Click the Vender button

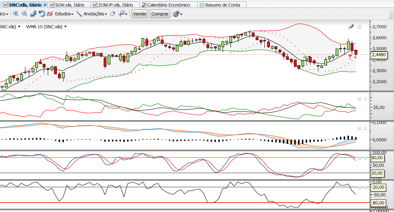coord(140,14)
